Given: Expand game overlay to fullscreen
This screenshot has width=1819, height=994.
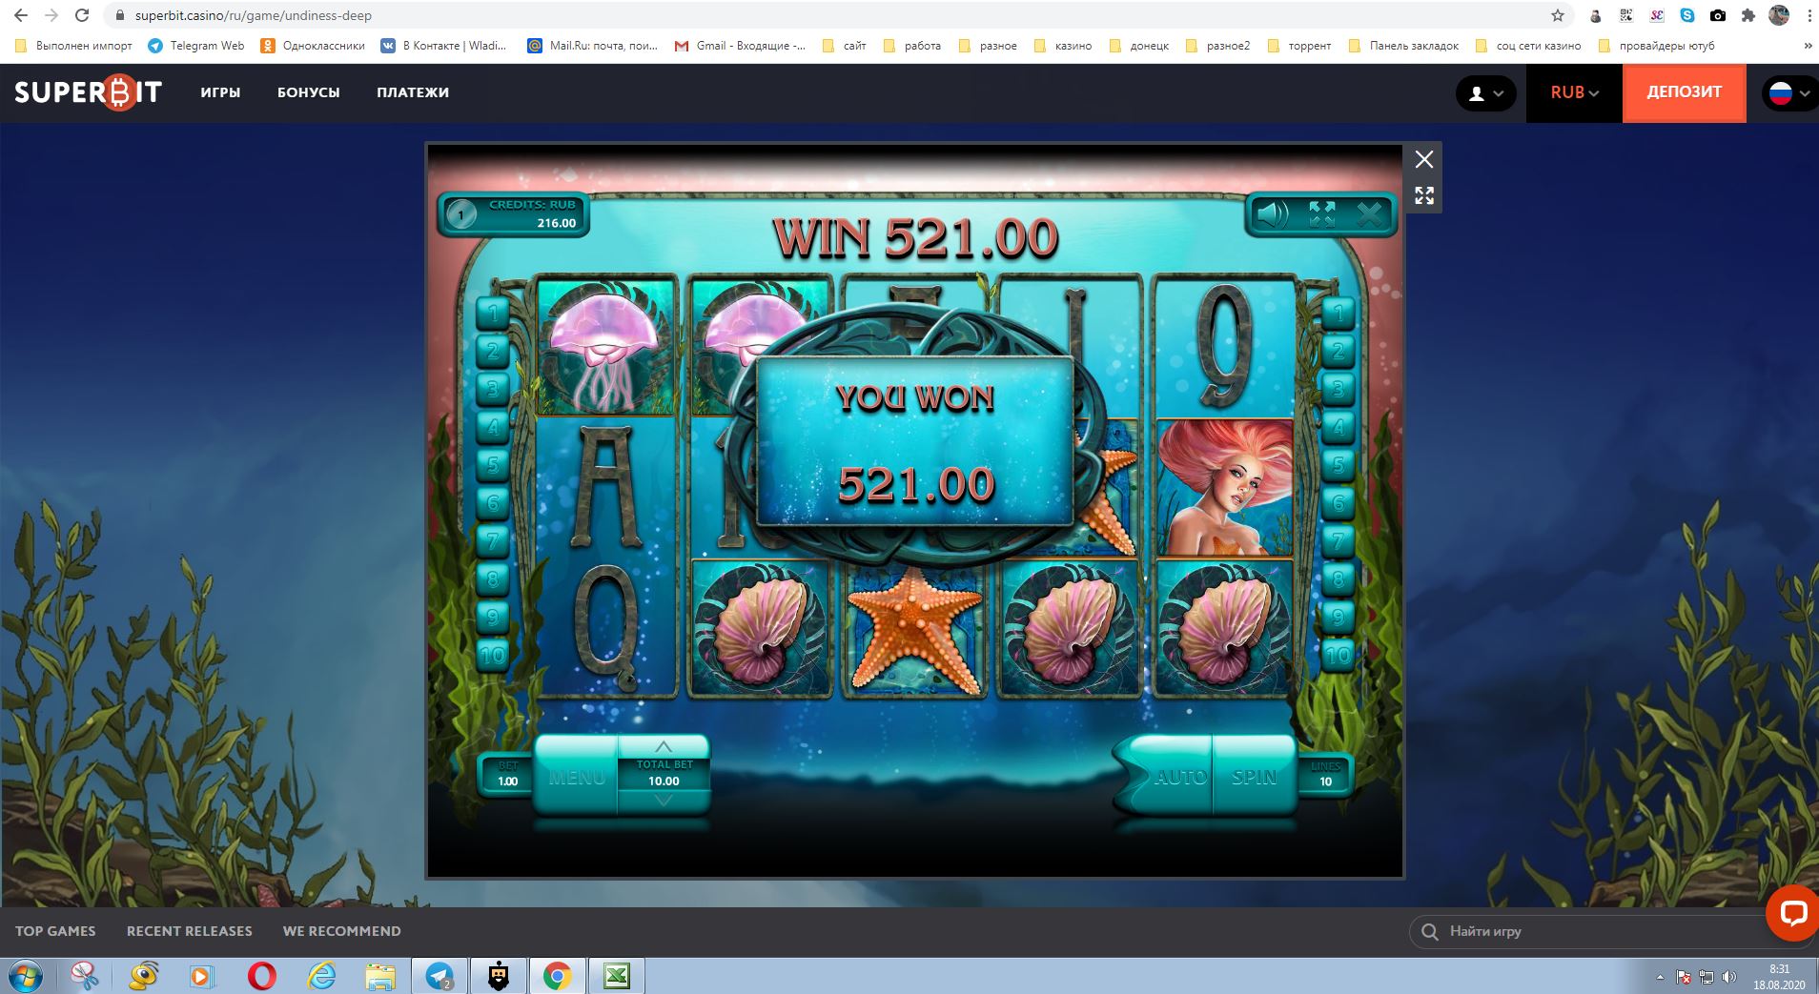Looking at the screenshot, I should pyautogui.click(x=1424, y=195).
